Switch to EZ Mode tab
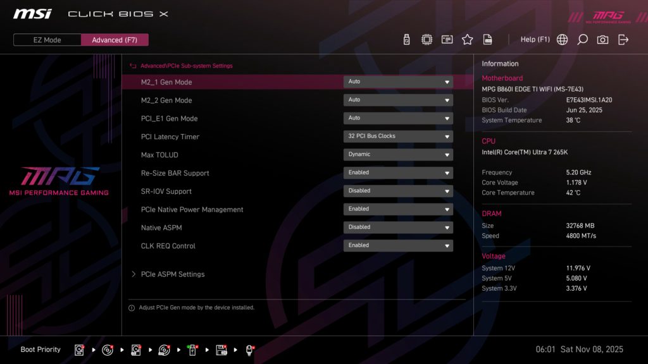 [x=46, y=39]
